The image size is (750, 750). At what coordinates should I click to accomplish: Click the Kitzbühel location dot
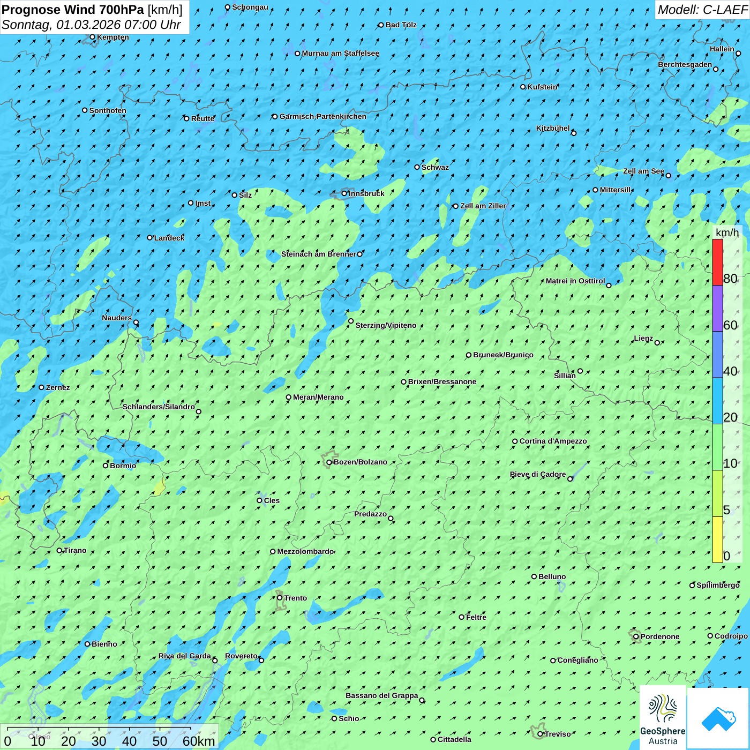(574, 133)
